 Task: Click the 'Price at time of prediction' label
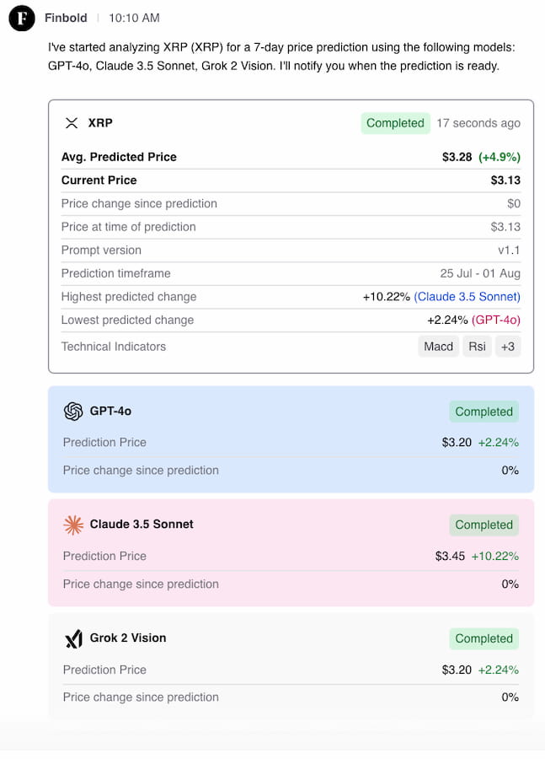(128, 227)
